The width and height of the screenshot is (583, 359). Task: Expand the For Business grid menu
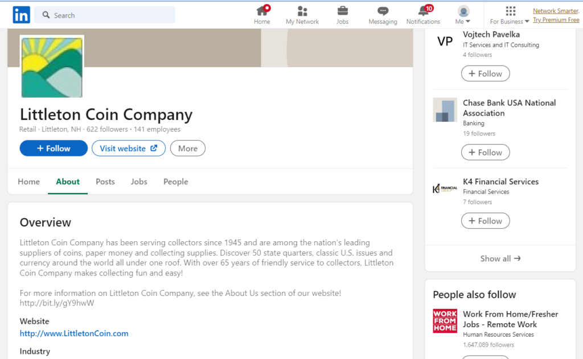tap(510, 15)
